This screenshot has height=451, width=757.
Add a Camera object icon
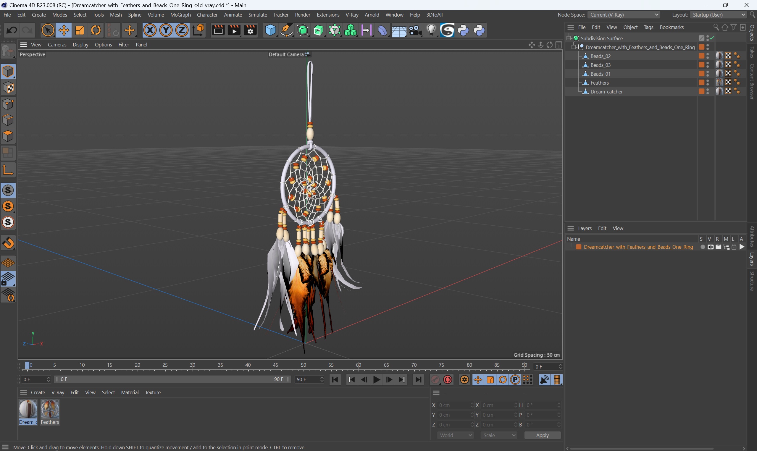tap(415, 30)
